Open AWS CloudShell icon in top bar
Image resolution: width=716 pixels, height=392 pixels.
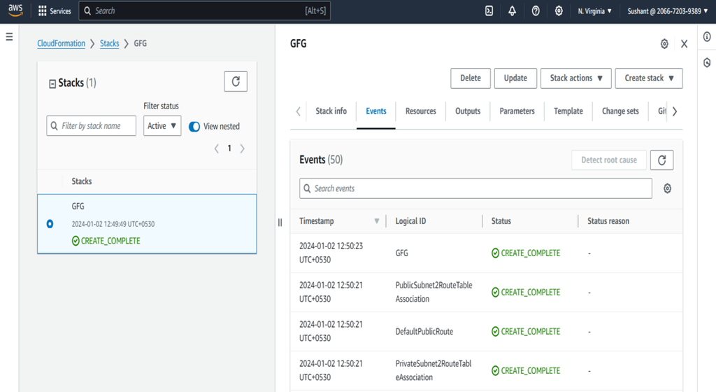coord(489,11)
